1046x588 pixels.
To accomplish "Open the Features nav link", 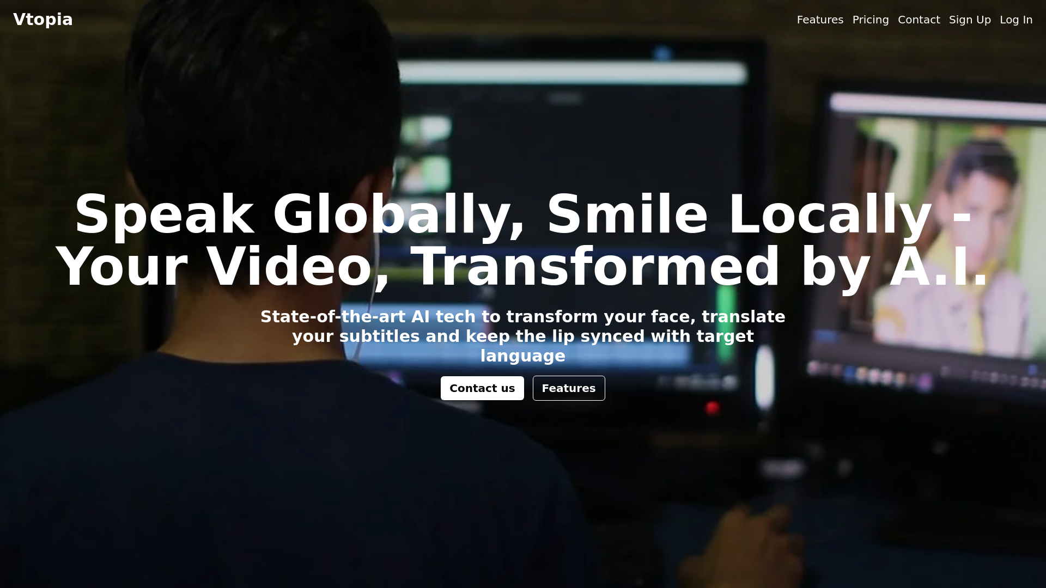I will tap(820, 20).
